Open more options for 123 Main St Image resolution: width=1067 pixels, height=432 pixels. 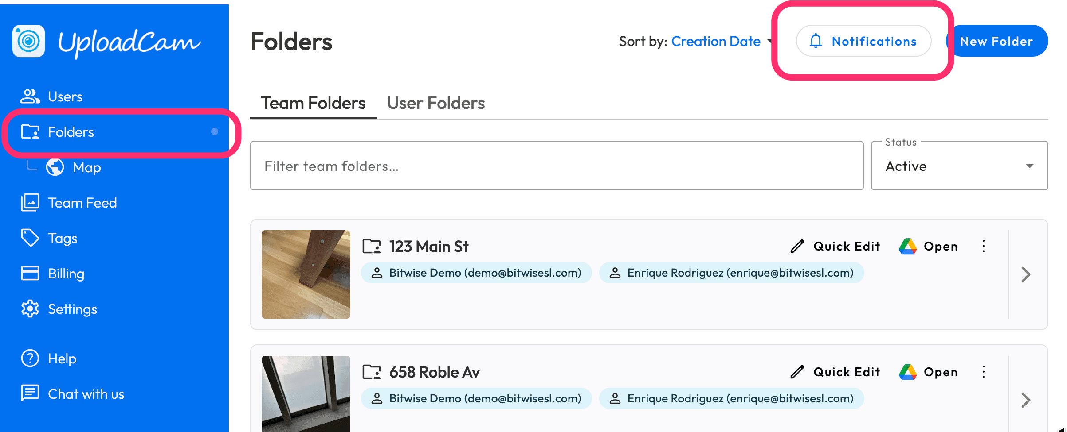pyautogui.click(x=984, y=246)
